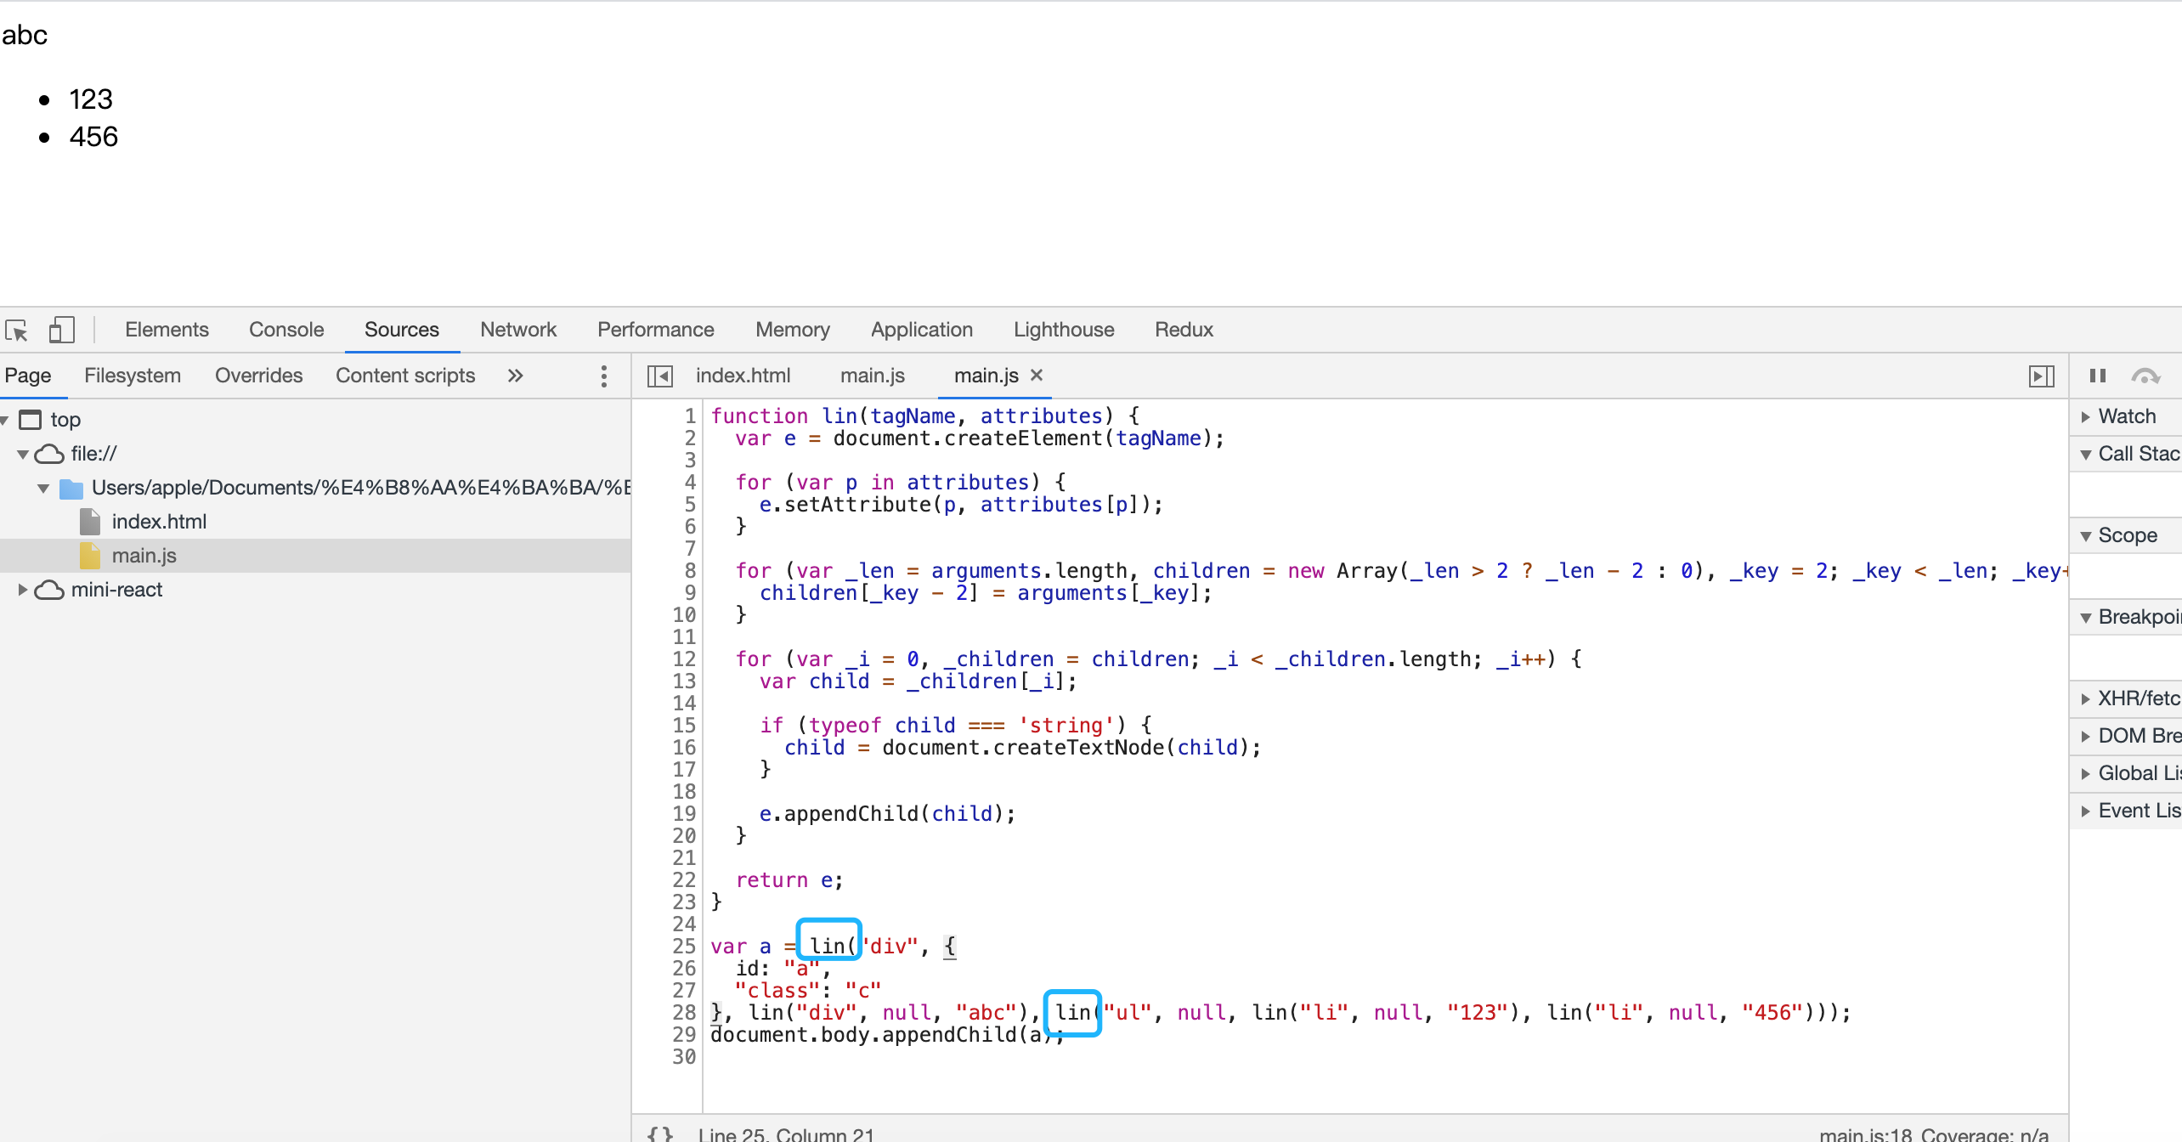Switch to the Filesystem navigator tab
The height and width of the screenshot is (1142, 2182).
point(133,376)
